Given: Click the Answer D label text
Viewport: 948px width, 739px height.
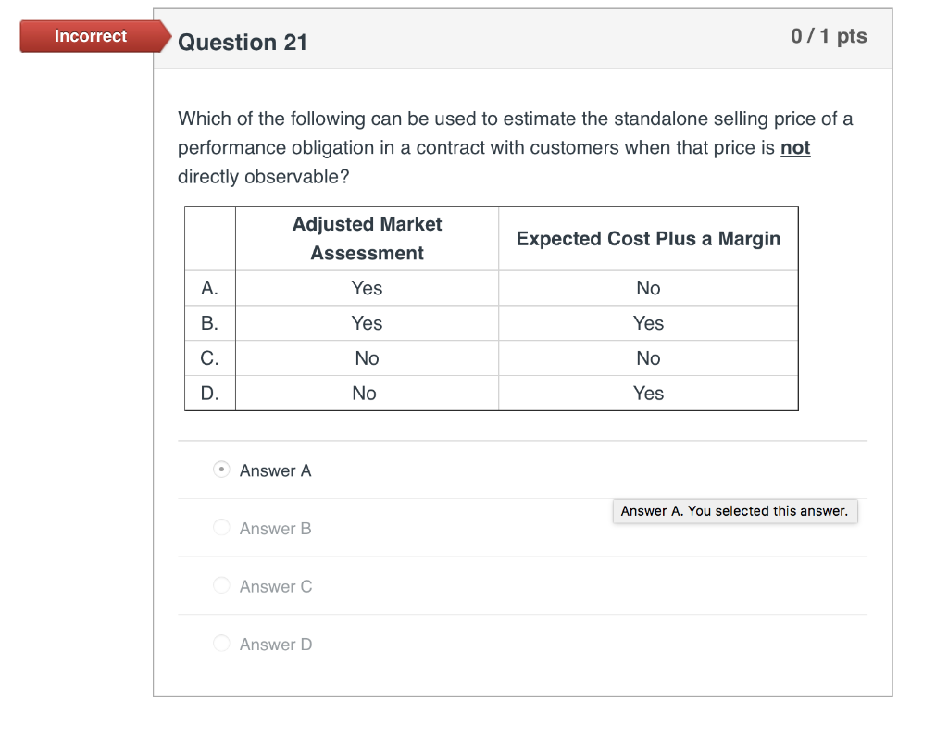Looking at the screenshot, I should pos(276,643).
